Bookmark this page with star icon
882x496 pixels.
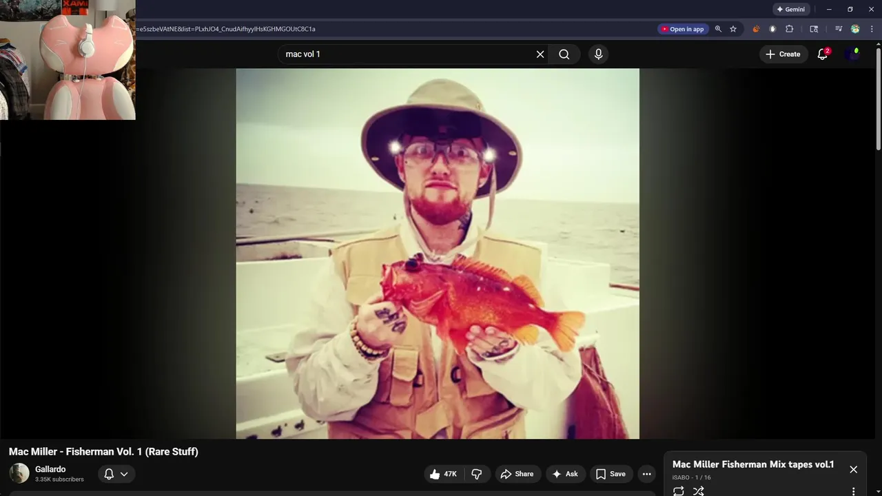click(733, 29)
